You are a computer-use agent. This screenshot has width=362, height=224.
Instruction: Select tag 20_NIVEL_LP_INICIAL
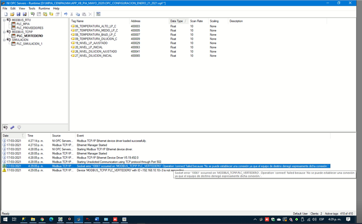click(x=89, y=47)
